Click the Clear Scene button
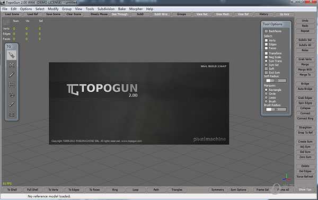 tap(74, 14)
